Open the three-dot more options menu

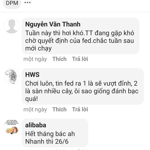27,2
